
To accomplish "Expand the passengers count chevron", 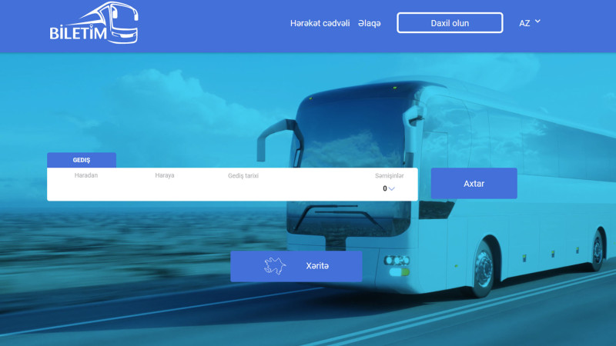I will [391, 188].
